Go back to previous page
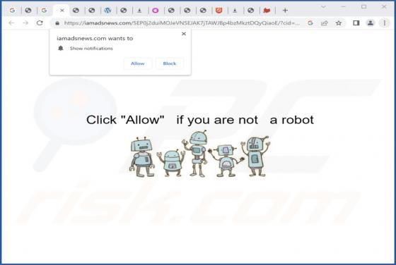This screenshot has width=396, height=265. pos(11,23)
